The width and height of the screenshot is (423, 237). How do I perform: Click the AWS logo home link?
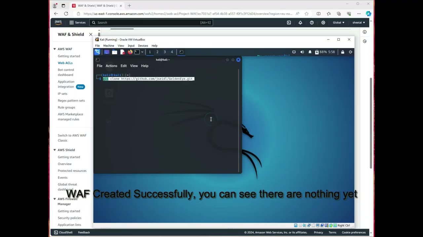58,22
